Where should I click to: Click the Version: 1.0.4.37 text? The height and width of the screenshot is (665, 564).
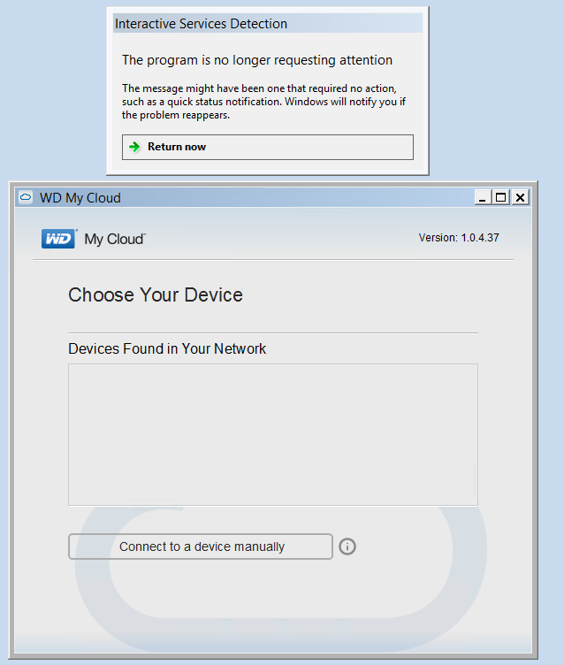point(459,238)
